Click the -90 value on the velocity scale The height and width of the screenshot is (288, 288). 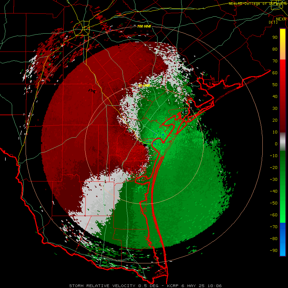point(274,251)
